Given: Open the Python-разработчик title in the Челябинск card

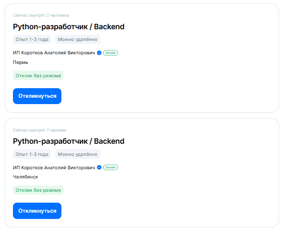Looking at the screenshot, I should [x=69, y=141].
